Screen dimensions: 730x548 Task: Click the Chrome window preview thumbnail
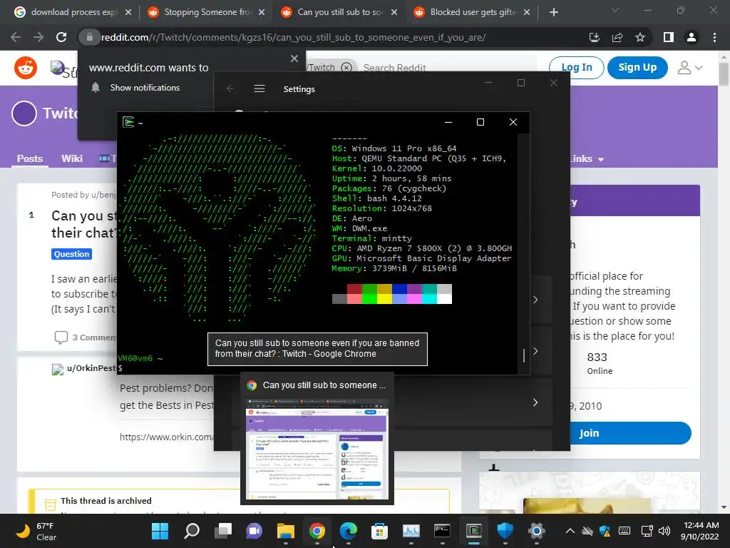[x=317, y=448]
